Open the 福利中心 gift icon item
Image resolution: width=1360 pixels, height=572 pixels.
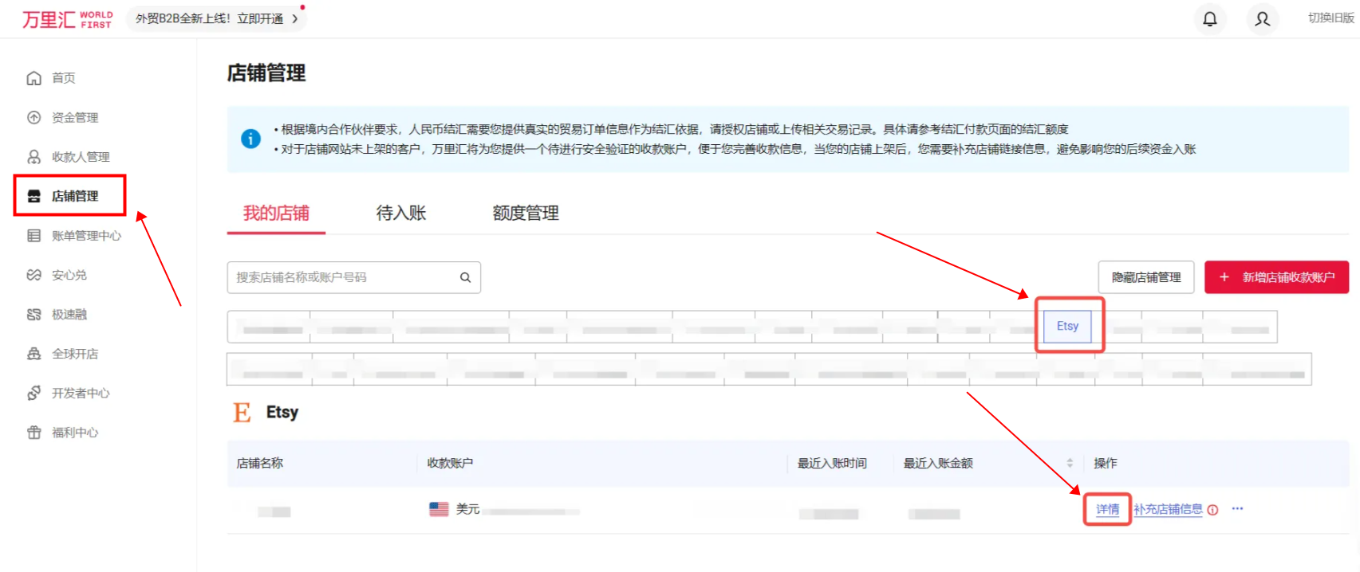[34, 433]
